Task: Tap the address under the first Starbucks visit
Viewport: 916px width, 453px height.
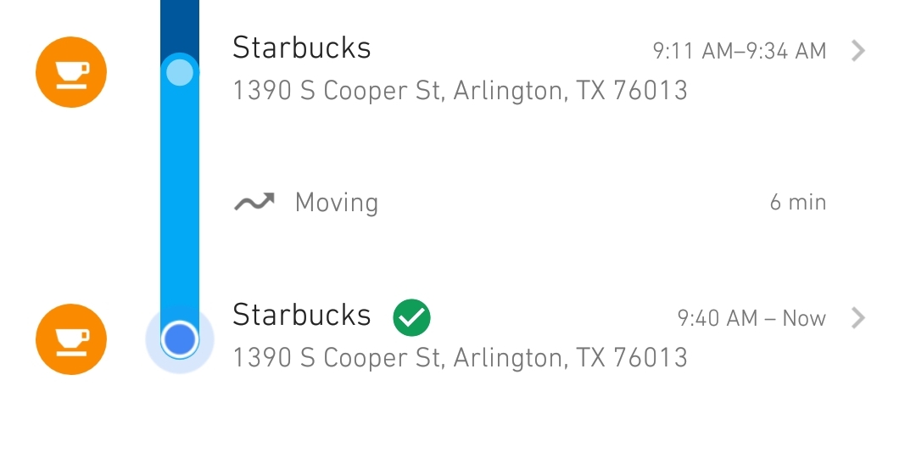Action: [460, 91]
